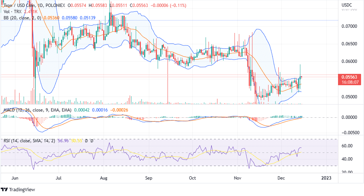
Task: Click the high value H0.05583
Action: coord(98,5)
